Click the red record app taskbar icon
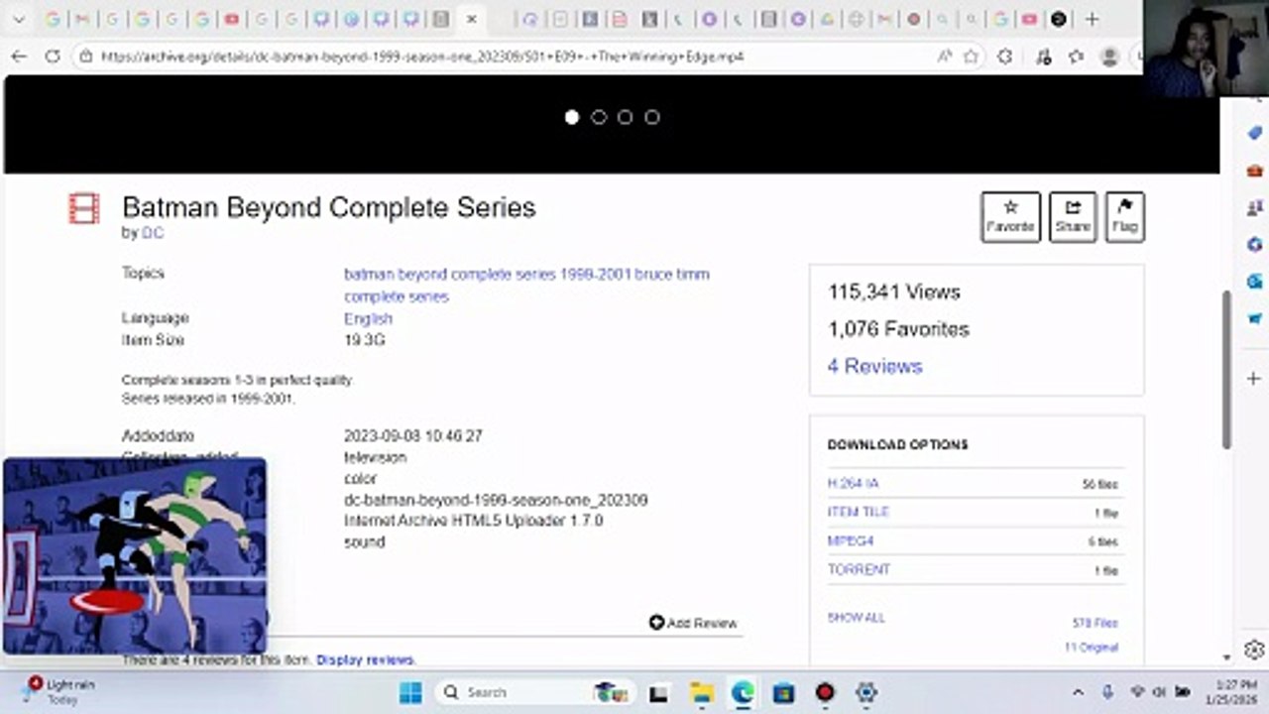 825,692
